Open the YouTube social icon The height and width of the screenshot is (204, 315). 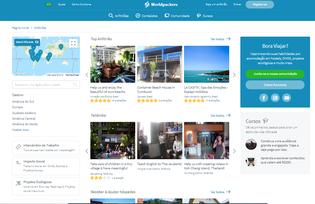click(x=287, y=98)
